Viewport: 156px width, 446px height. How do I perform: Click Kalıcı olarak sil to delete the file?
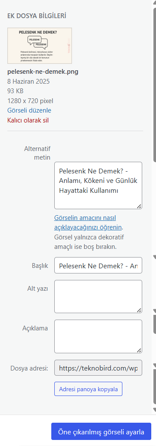tap(28, 120)
